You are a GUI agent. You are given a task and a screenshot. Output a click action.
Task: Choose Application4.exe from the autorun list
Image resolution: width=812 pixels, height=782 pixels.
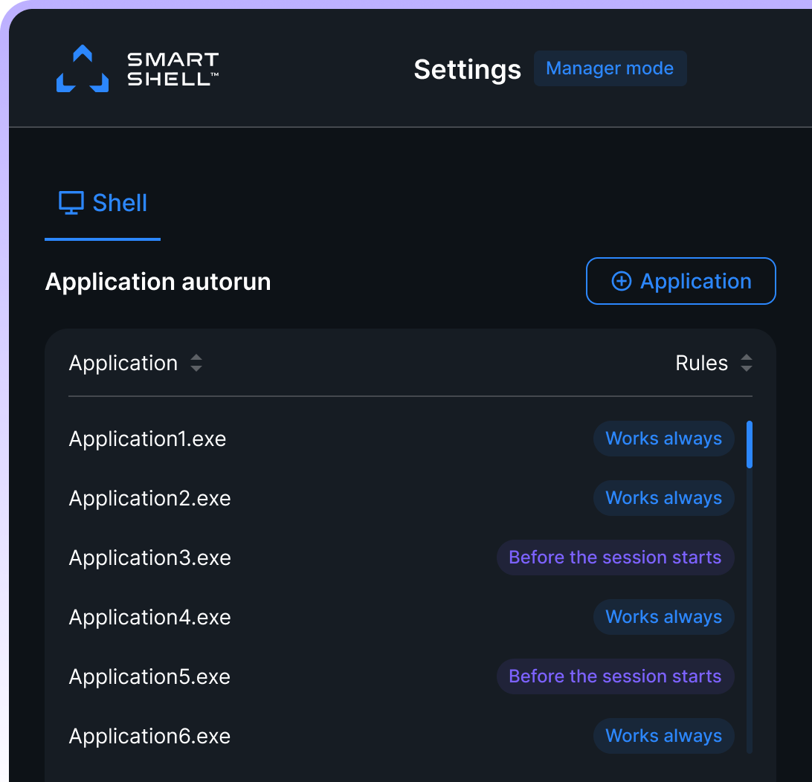pyautogui.click(x=149, y=618)
